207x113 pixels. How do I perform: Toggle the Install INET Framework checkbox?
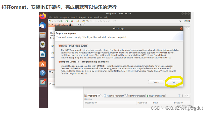click(60, 46)
